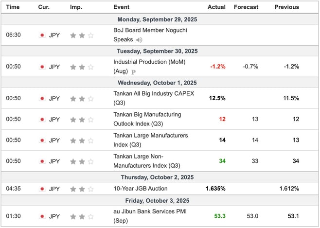The height and width of the screenshot is (228, 320).
Task: Click the Japan flag in the Non-Manufacturers Index row
Action: [42, 161]
